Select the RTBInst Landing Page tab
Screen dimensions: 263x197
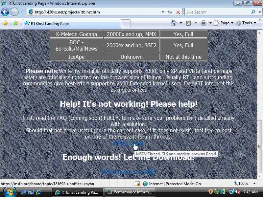(72, 23)
